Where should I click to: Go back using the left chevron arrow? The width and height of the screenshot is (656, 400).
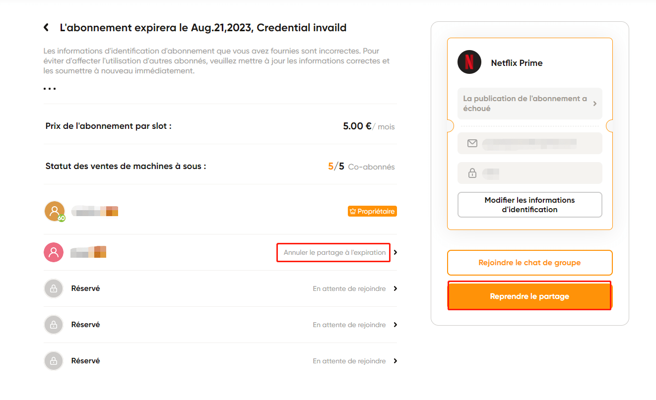46,28
